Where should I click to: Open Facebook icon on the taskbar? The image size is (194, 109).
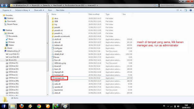pos(4,106)
